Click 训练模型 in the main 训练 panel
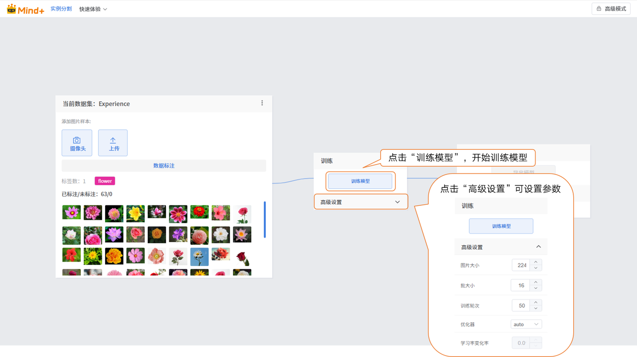 point(360,181)
